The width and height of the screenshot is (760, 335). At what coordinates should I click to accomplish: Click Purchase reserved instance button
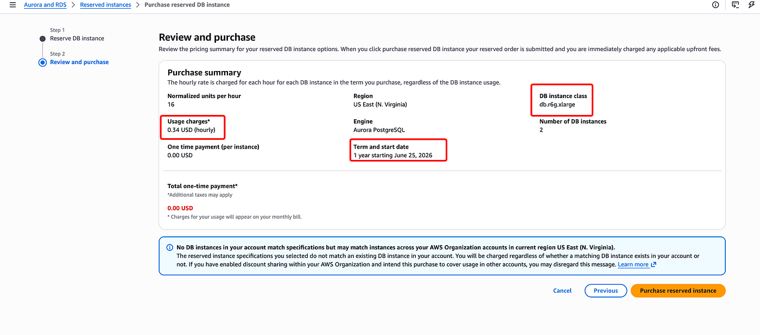[x=678, y=291]
